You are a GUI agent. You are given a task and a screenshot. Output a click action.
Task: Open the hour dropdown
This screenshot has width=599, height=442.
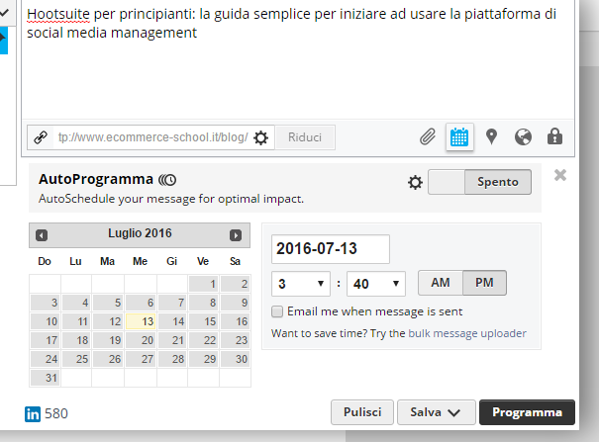pos(300,284)
